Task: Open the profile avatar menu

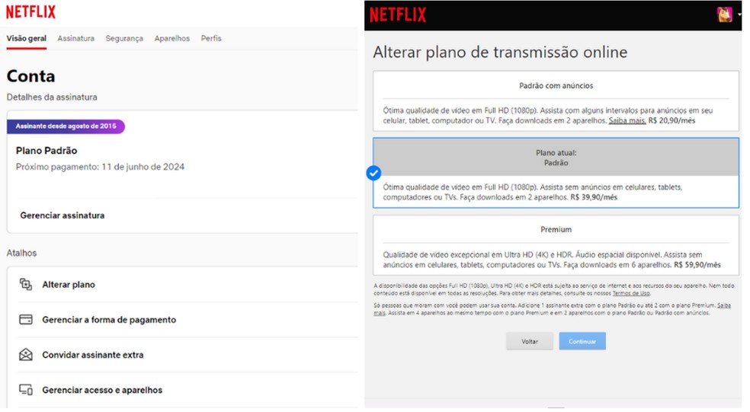Action: pyautogui.click(x=725, y=14)
